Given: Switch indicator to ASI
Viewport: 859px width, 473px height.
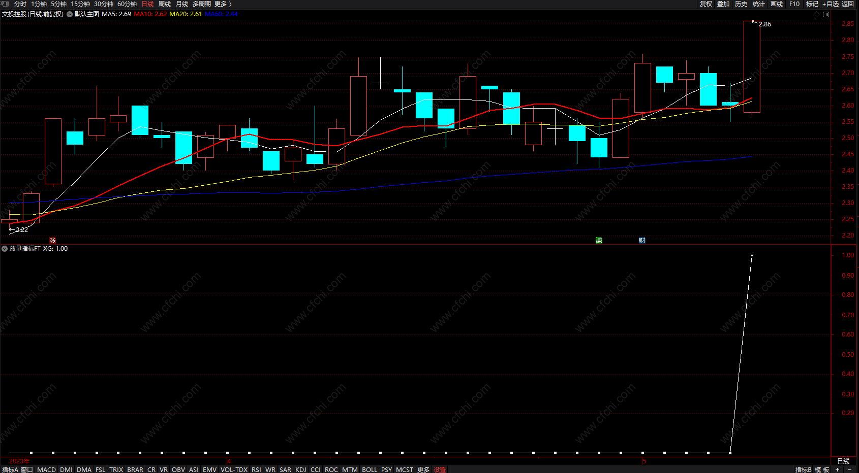Looking at the screenshot, I should 194,469.
